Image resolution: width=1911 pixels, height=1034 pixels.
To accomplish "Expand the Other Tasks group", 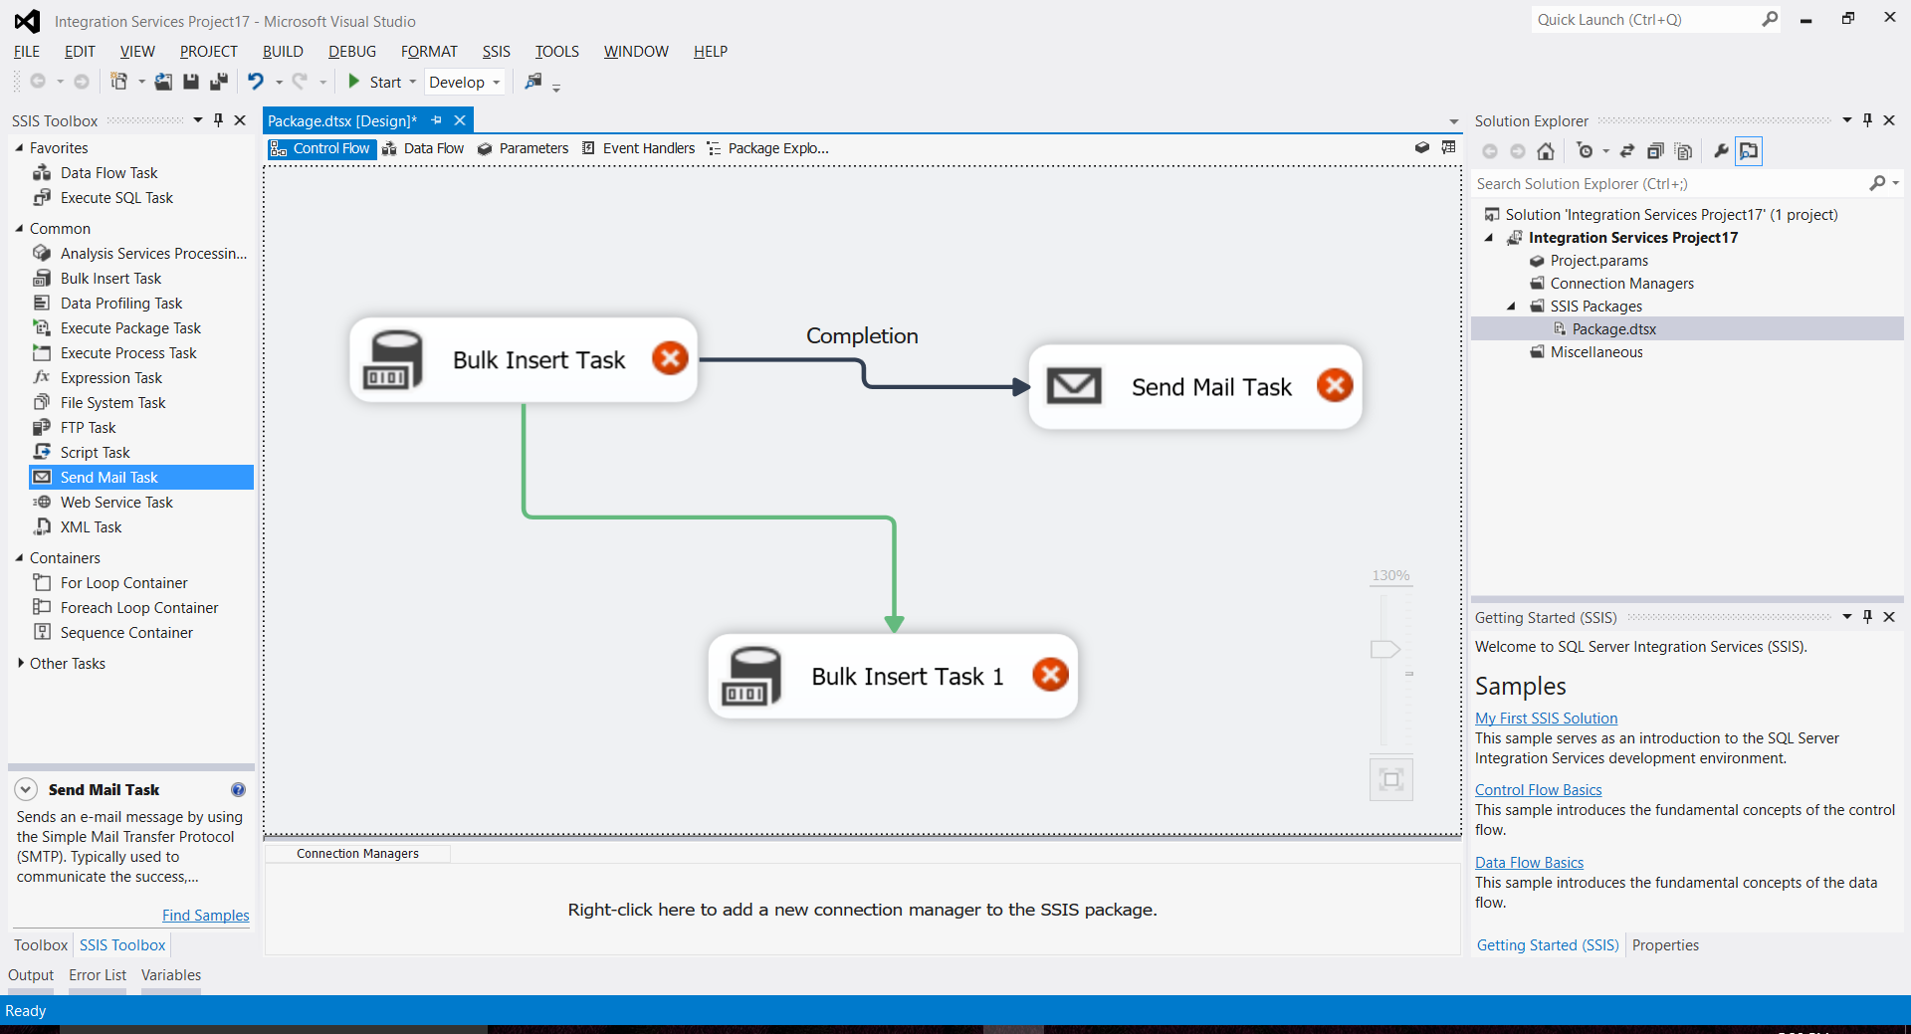I will click(x=20, y=663).
